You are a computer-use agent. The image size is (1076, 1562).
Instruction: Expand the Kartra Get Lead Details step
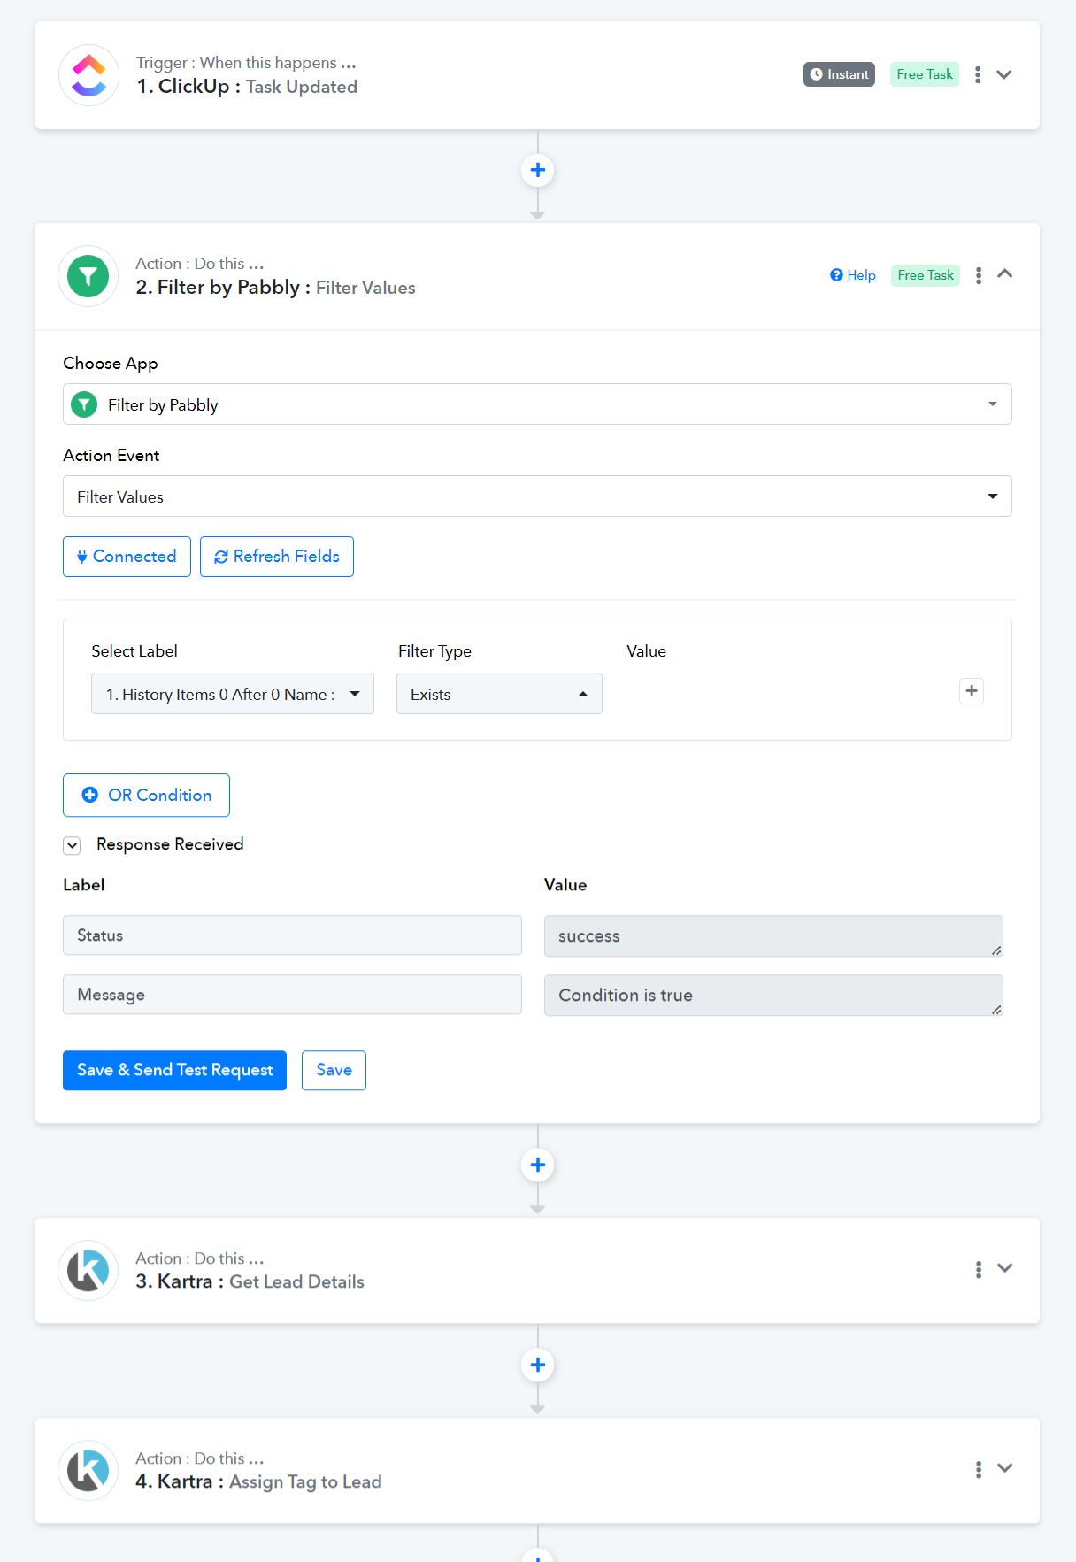click(1005, 1268)
